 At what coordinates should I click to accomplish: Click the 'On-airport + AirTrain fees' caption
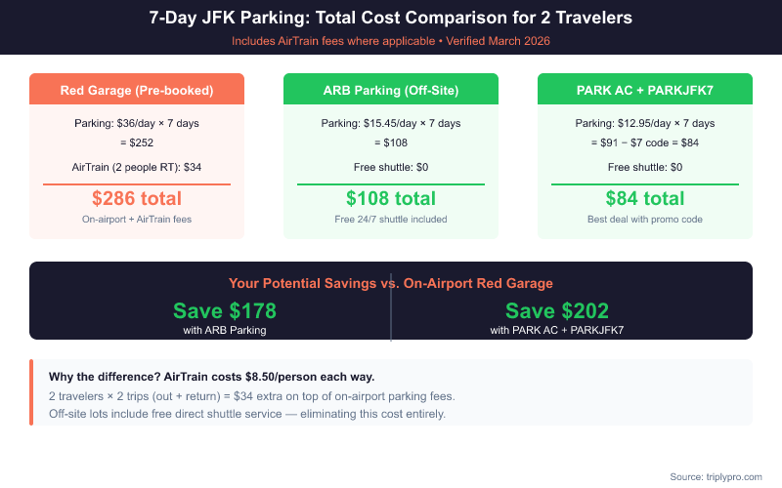137,220
